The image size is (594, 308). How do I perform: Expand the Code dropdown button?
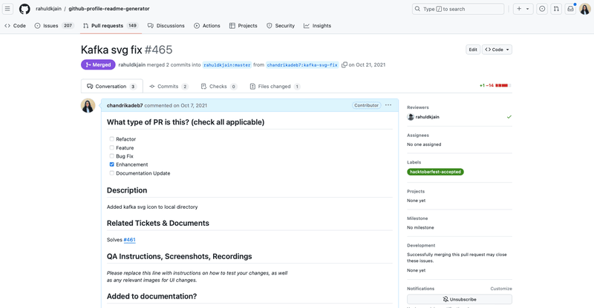pyautogui.click(x=497, y=50)
